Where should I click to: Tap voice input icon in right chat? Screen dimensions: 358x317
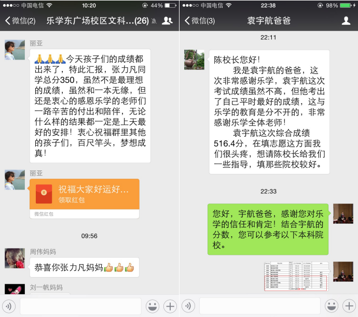pyautogui.click(x=188, y=306)
